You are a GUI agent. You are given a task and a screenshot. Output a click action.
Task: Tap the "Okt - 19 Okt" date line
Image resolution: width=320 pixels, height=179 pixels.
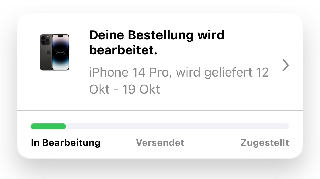tap(124, 89)
